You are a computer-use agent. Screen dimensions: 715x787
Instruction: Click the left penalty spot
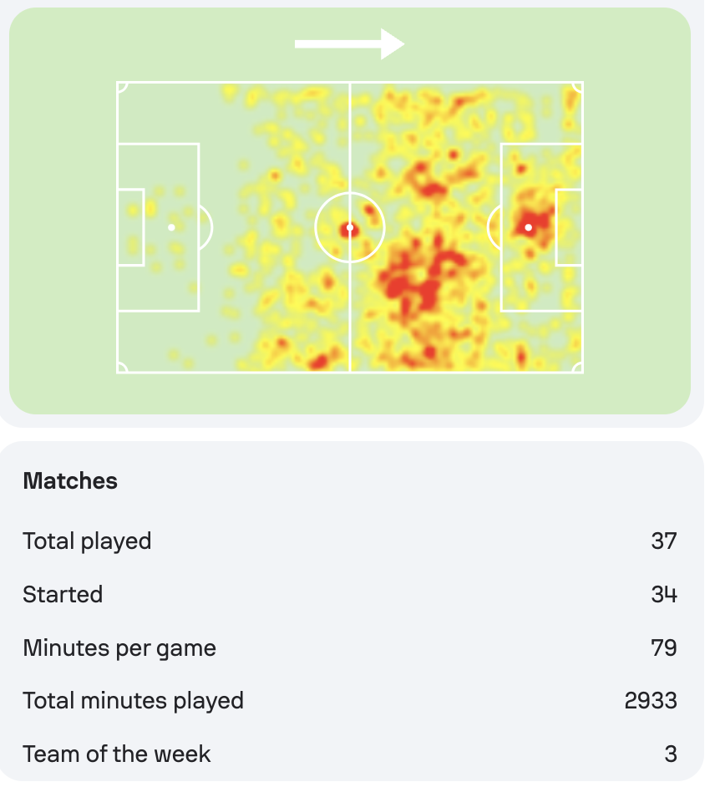click(x=171, y=228)
